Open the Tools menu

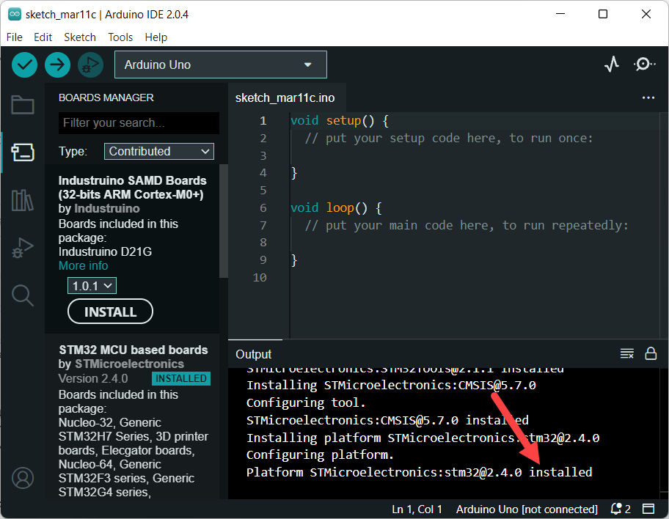click(x=120, y=37)
